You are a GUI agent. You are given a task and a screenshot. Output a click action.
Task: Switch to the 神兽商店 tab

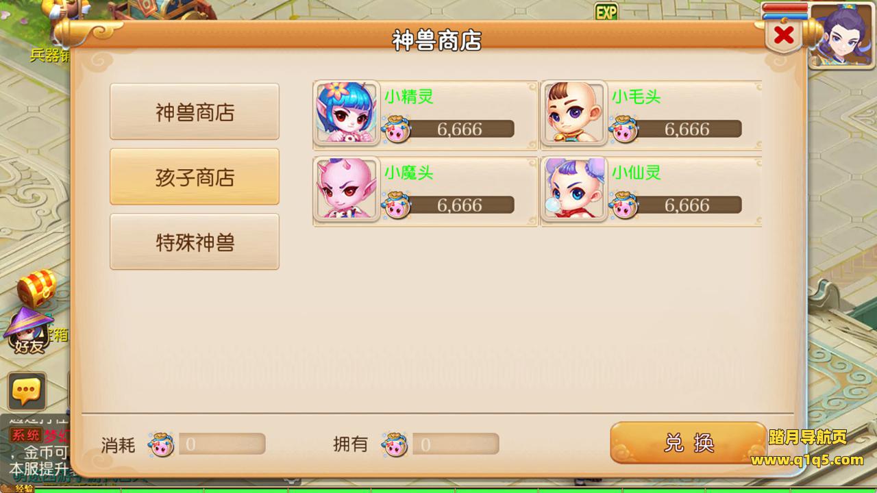[195, 112]
